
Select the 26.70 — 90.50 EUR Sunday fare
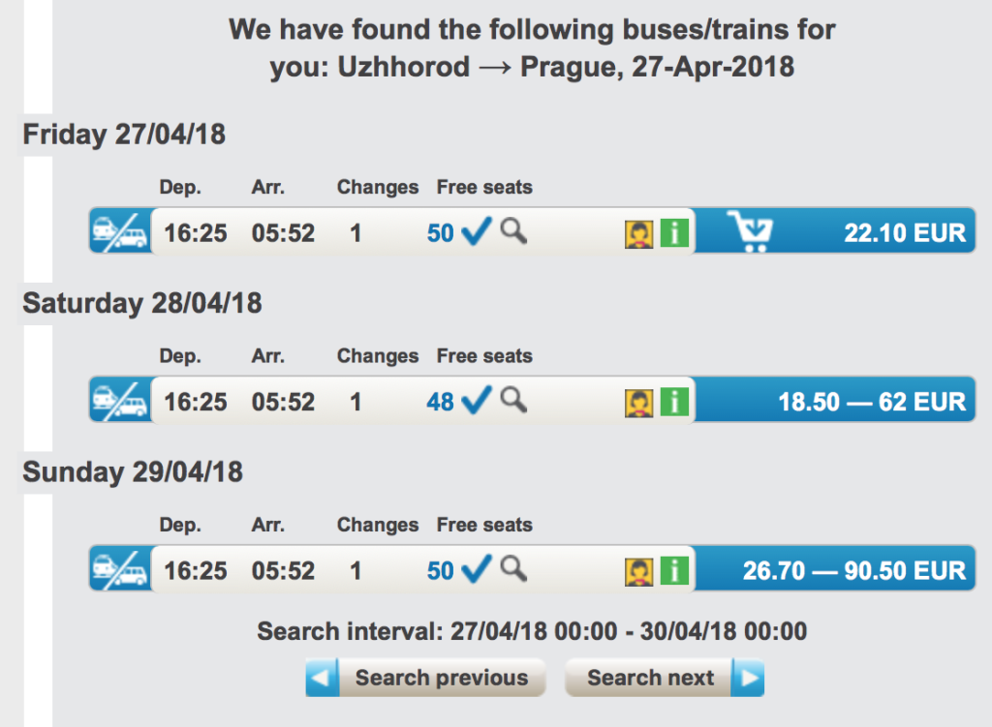[x=853, y=571]
